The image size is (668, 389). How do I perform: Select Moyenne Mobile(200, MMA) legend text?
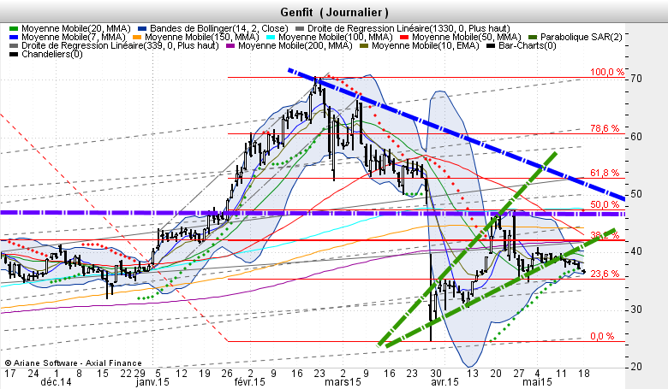click(295, 45)
